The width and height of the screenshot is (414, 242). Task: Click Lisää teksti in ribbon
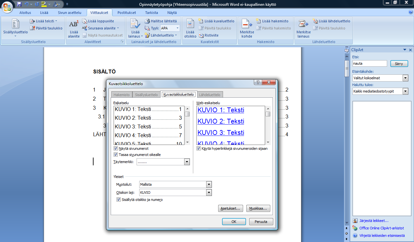pyautogui.click(x=44, y=21)
